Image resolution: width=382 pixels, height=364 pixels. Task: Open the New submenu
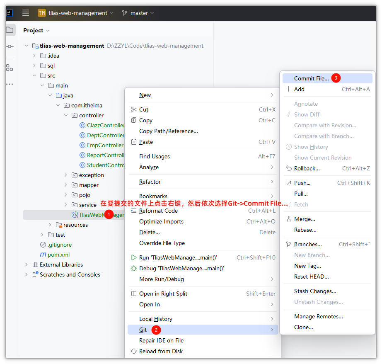pos(203,95)
